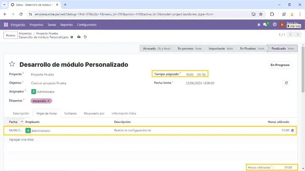305x171 pixels.
Task: Discard changes with the undo icon
Action: tap(85, 37)
